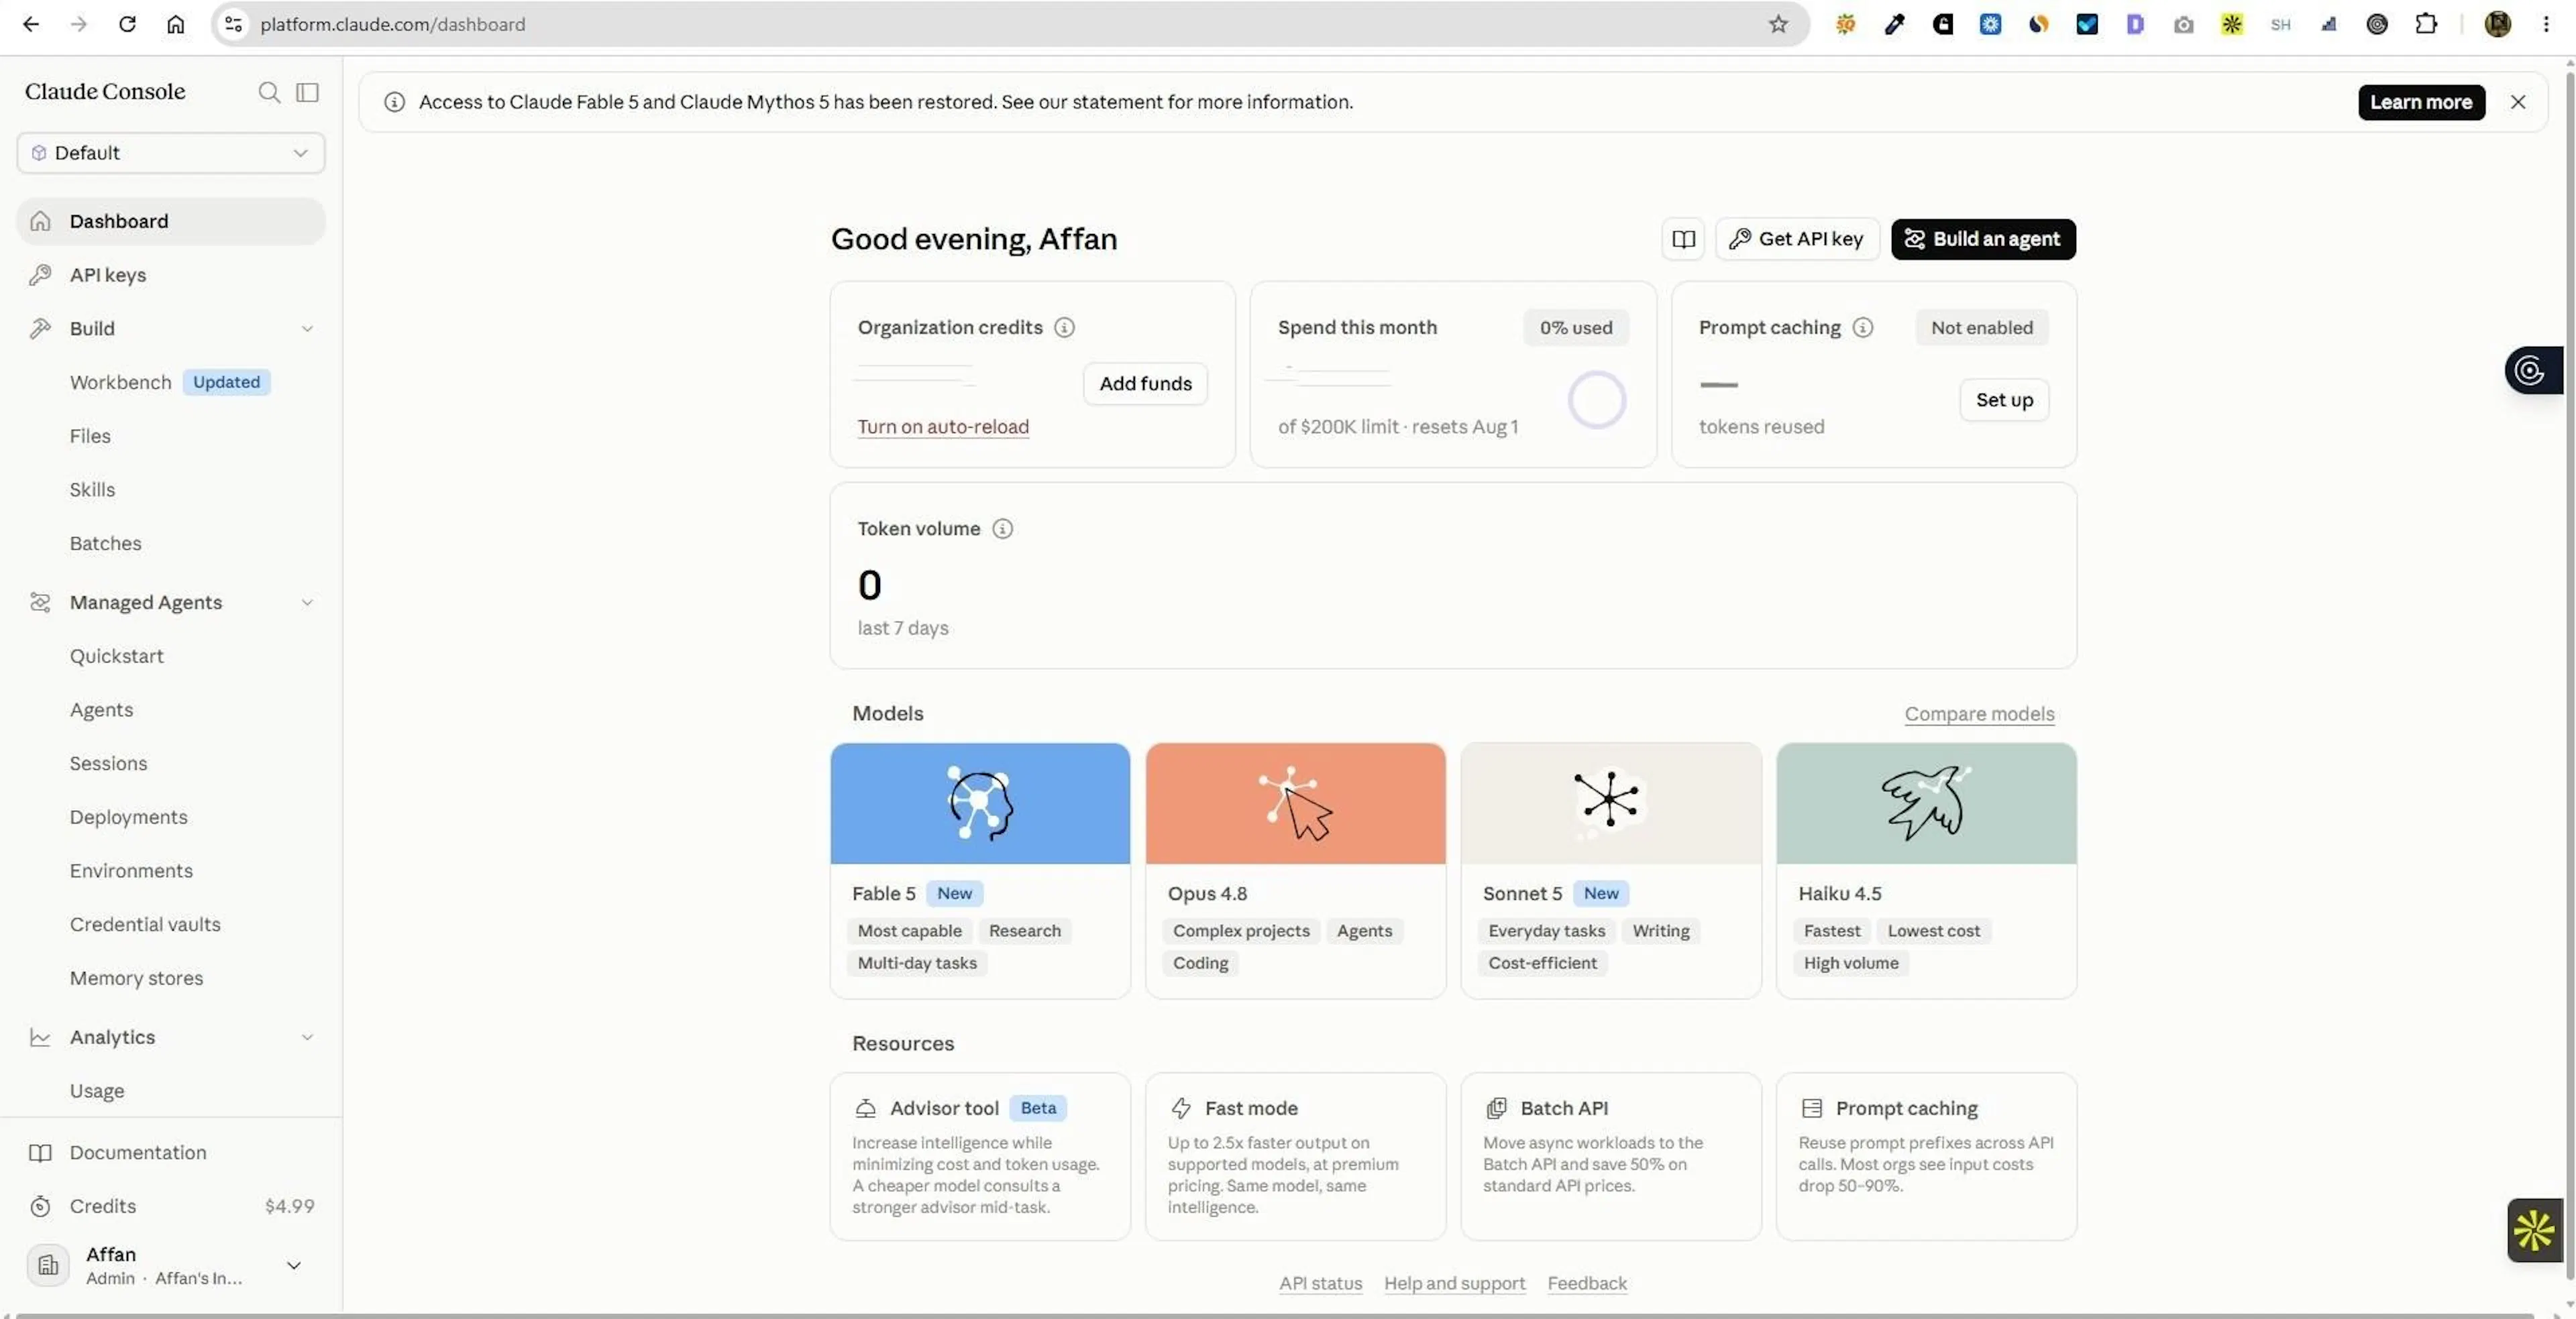Open the browser profile avatar
2576x1319 pixels.
[x=2498, y=24]
